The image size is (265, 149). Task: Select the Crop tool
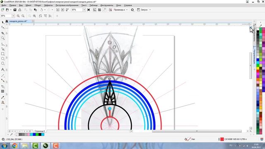click(3, 33)
